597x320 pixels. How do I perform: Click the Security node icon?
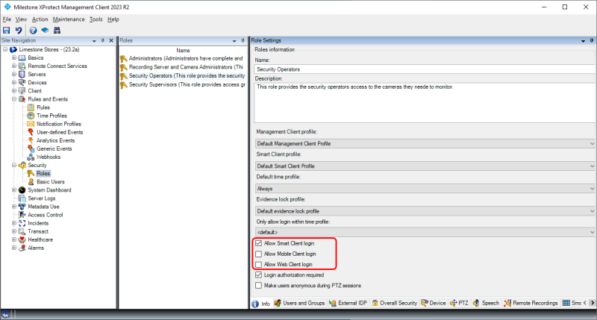tap(22, 165)
